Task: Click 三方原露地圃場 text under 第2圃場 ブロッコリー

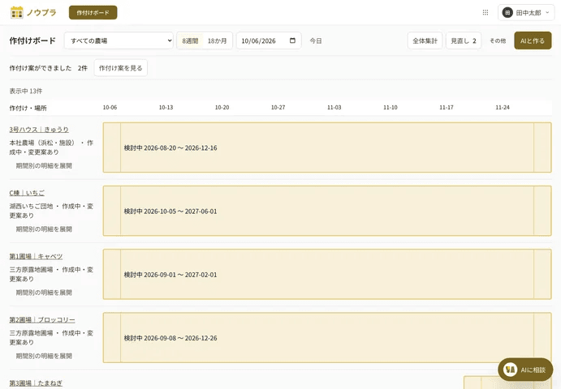Action: [x=31, y=333]
